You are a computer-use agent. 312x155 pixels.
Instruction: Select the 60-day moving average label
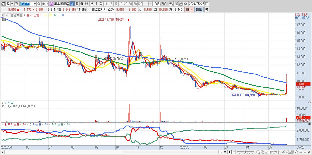55,15
